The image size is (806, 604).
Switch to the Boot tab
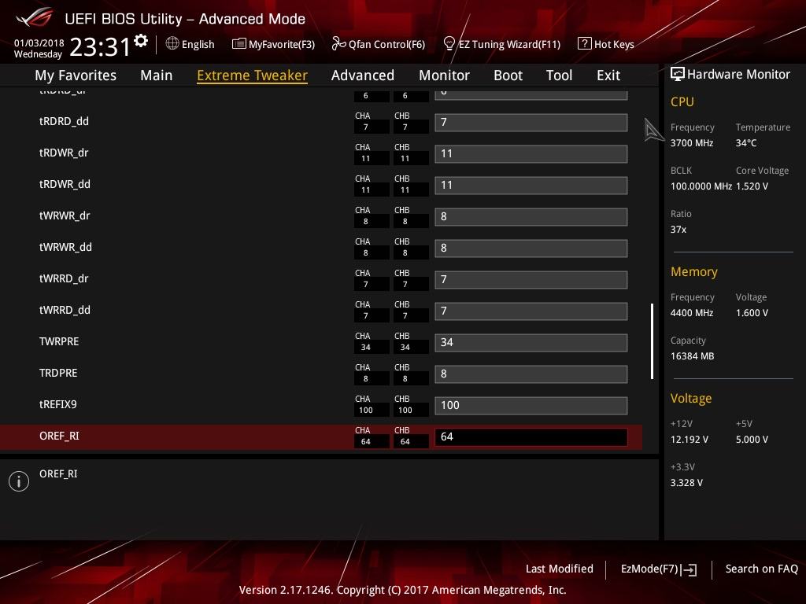(508, 75)
